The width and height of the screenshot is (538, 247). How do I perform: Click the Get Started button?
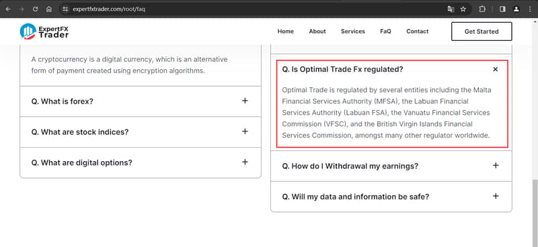482,32
